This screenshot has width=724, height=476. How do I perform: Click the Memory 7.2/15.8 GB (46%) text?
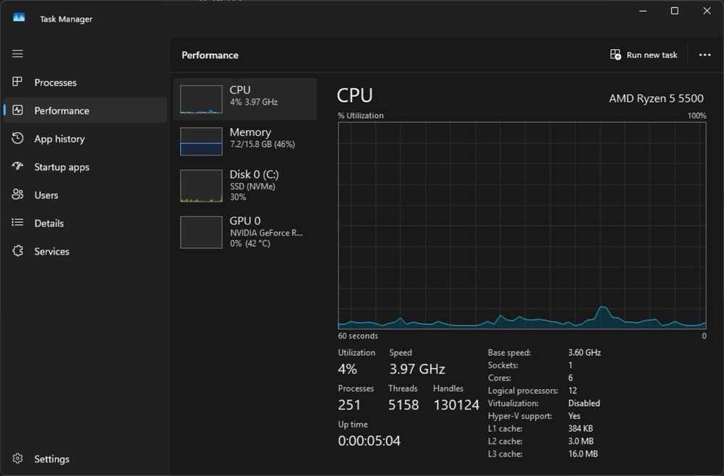[x=262, y=145]
